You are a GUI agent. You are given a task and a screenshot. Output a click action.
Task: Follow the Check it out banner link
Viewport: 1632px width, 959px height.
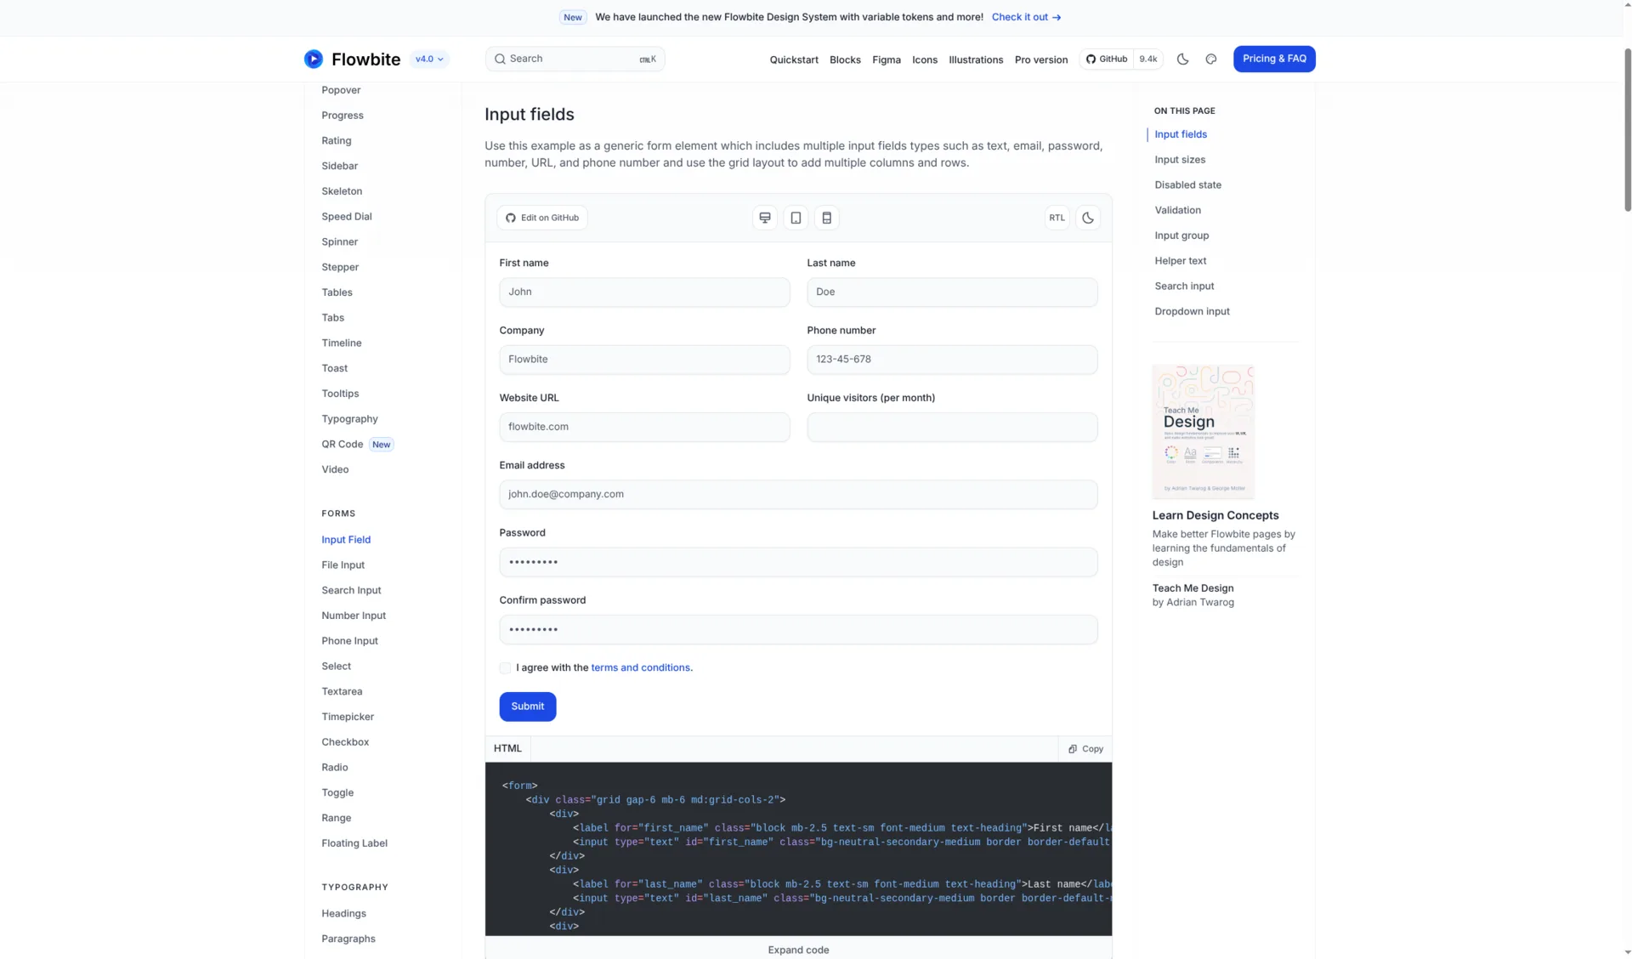1026,17
